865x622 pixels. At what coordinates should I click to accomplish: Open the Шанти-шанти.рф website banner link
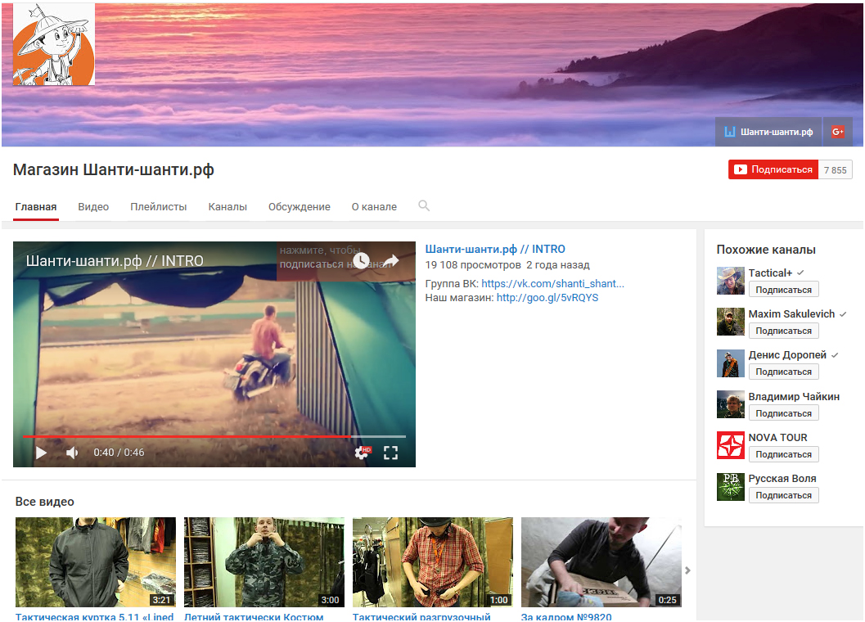coord(768,132)
